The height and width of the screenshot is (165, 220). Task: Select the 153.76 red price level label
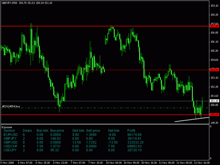pyautogui.click(x=214, y=70)
